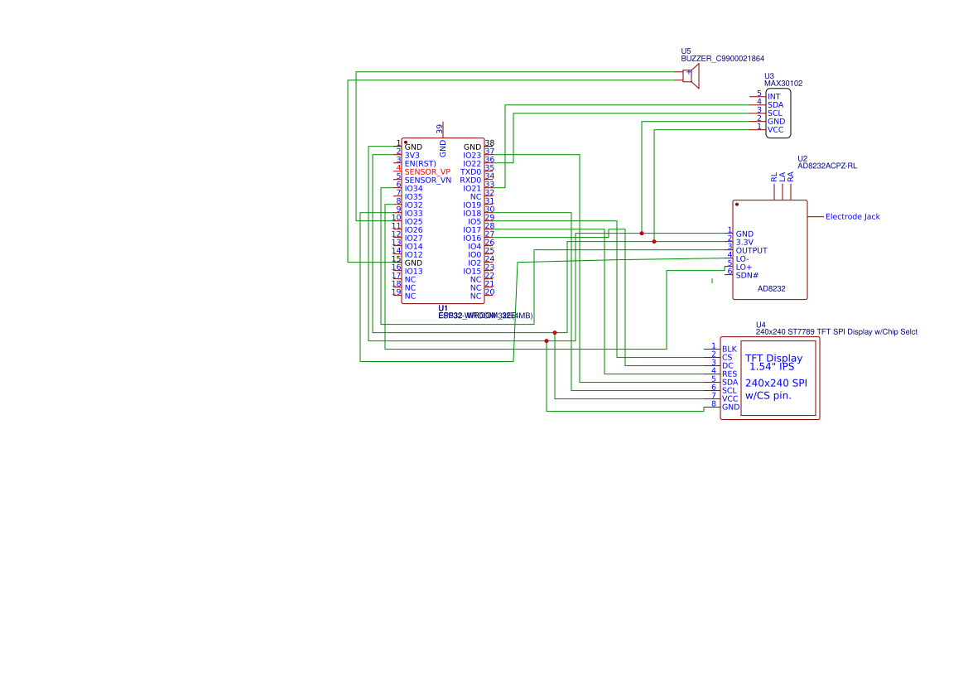968x685 pixels.
Task: Click the EN(RST) pin on ESP32
Action: (421, 164)
